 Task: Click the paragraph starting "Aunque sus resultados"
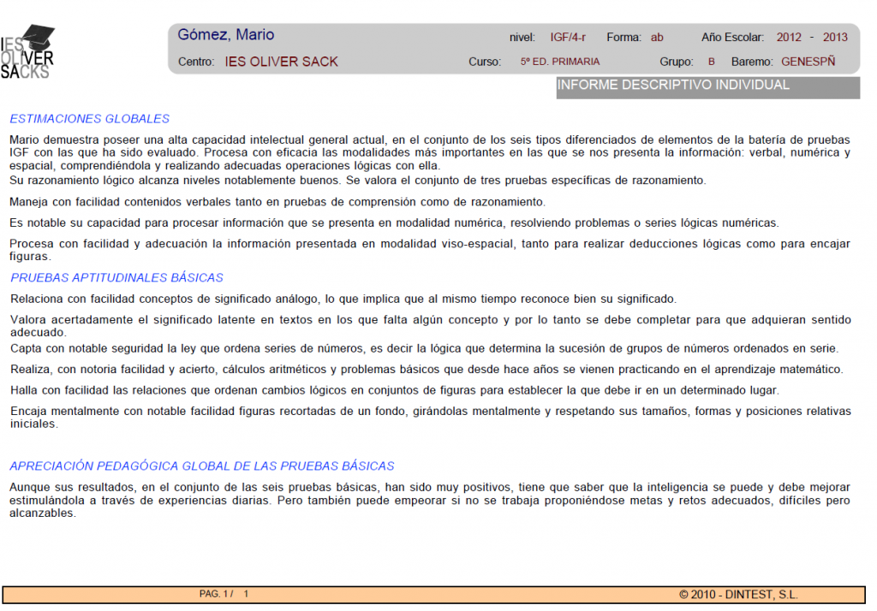[430, 500]
